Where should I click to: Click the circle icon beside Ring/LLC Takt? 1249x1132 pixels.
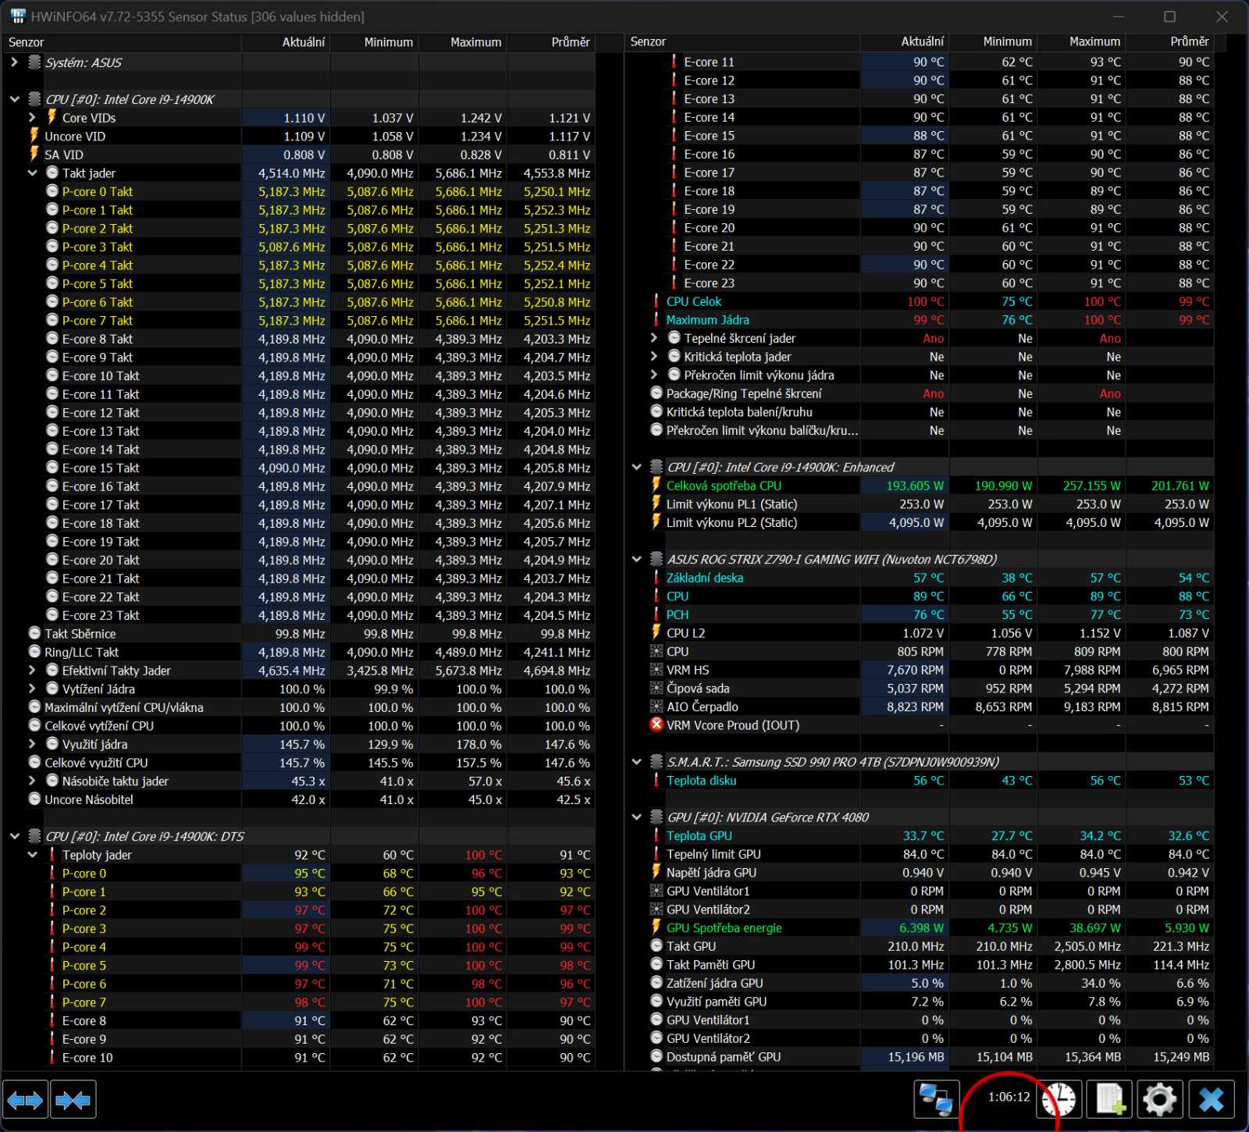[34, 652]
